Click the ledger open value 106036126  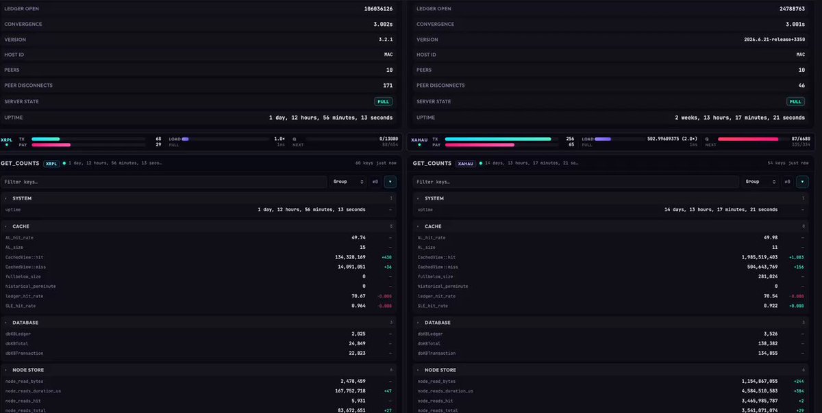[x=378, y=9]
